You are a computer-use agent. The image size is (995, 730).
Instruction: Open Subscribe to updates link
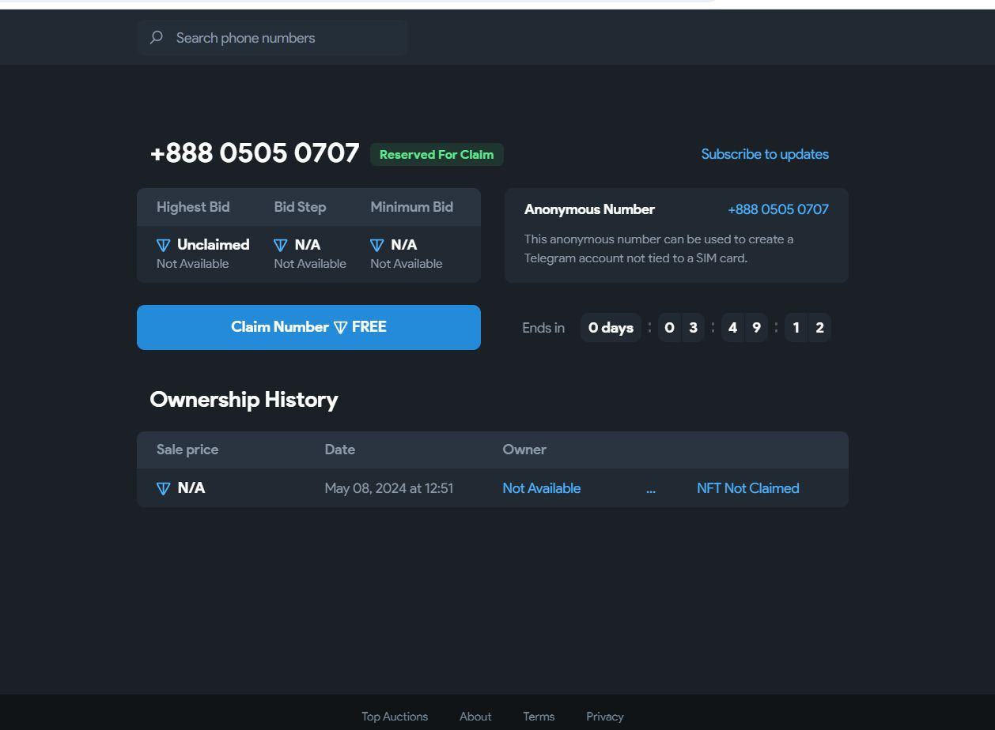[765, 154]
